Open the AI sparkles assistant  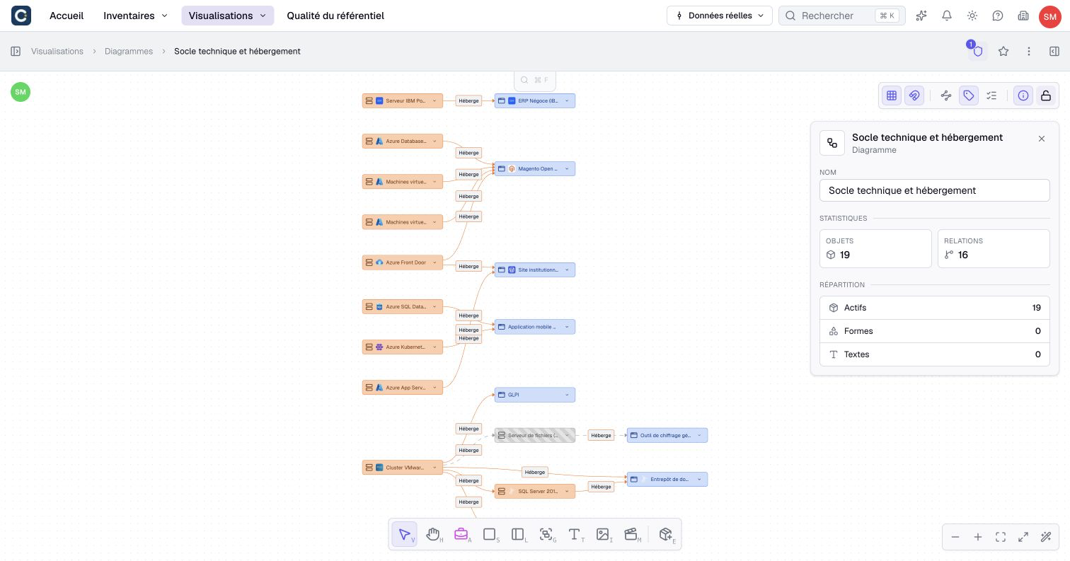(921, 16)
